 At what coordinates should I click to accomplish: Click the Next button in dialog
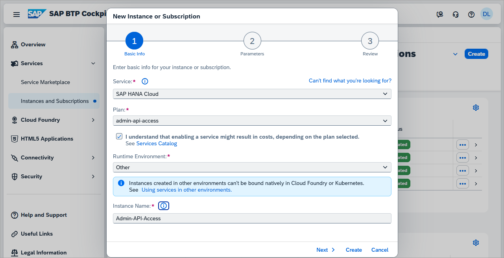(326, 250)
